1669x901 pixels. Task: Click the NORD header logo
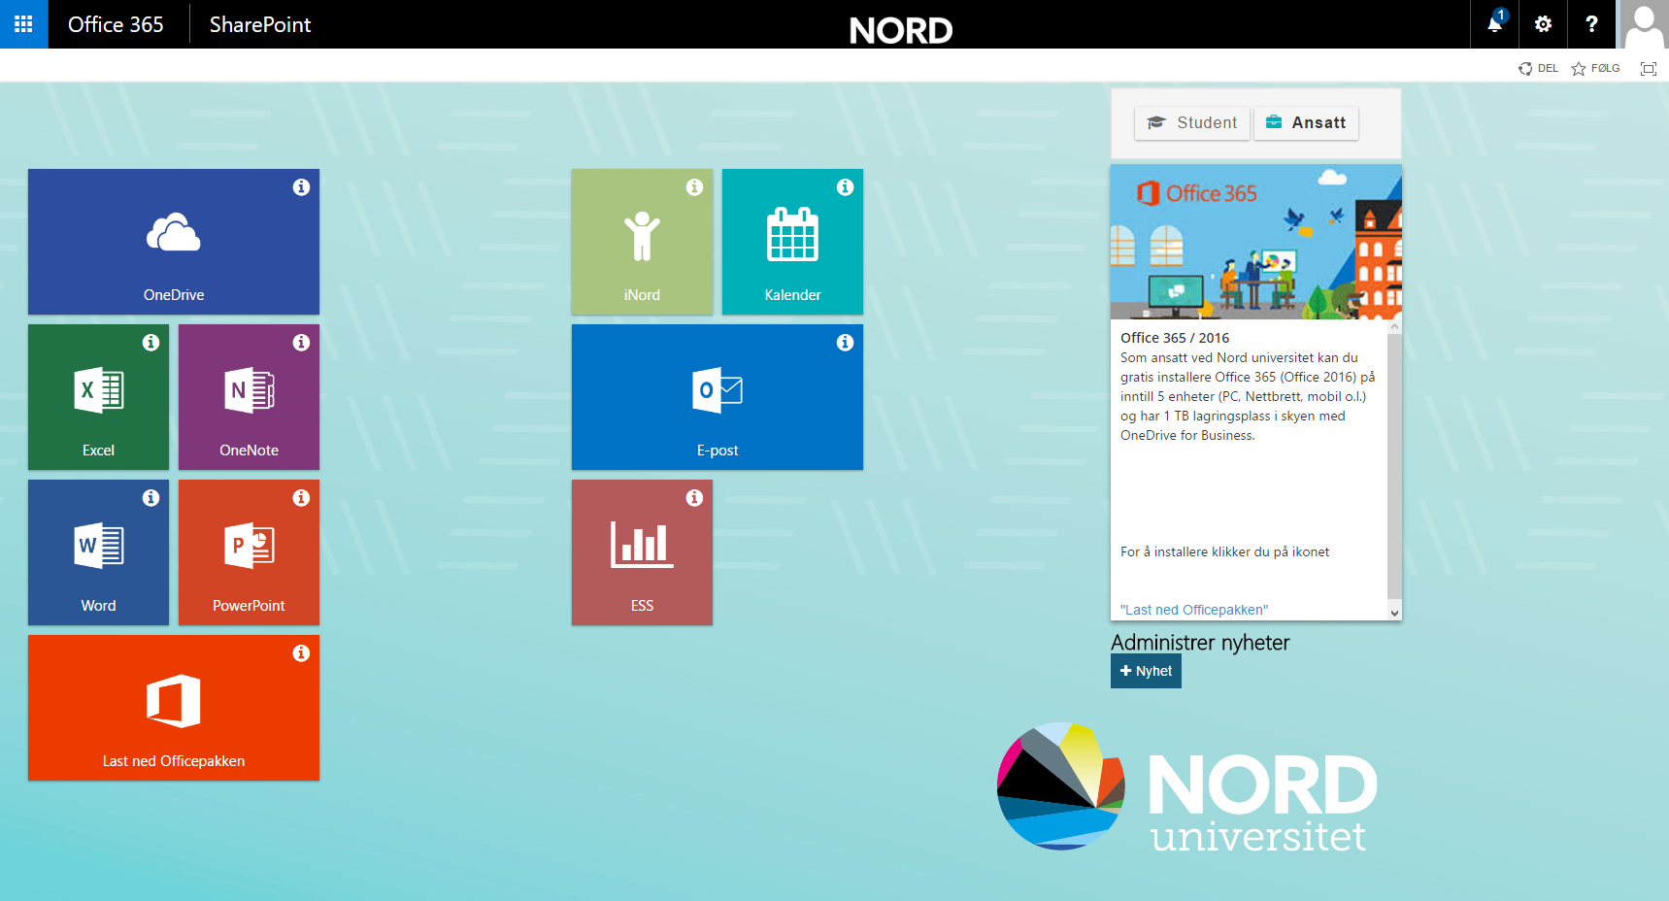[901, 30]
